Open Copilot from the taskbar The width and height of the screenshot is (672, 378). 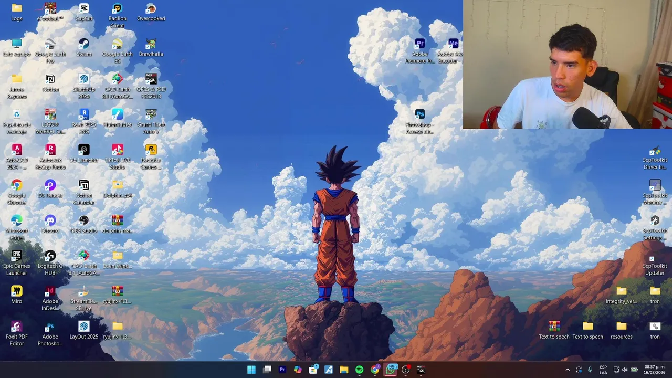[298, 370]
